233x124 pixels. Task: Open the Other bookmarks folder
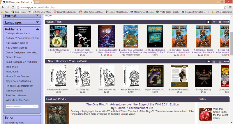click(222, 12)
